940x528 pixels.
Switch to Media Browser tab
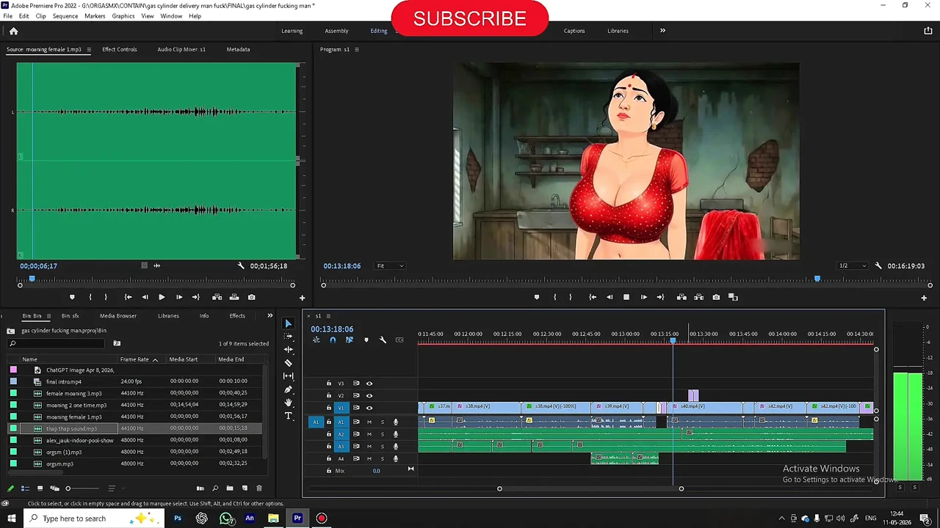coord(118,316)
